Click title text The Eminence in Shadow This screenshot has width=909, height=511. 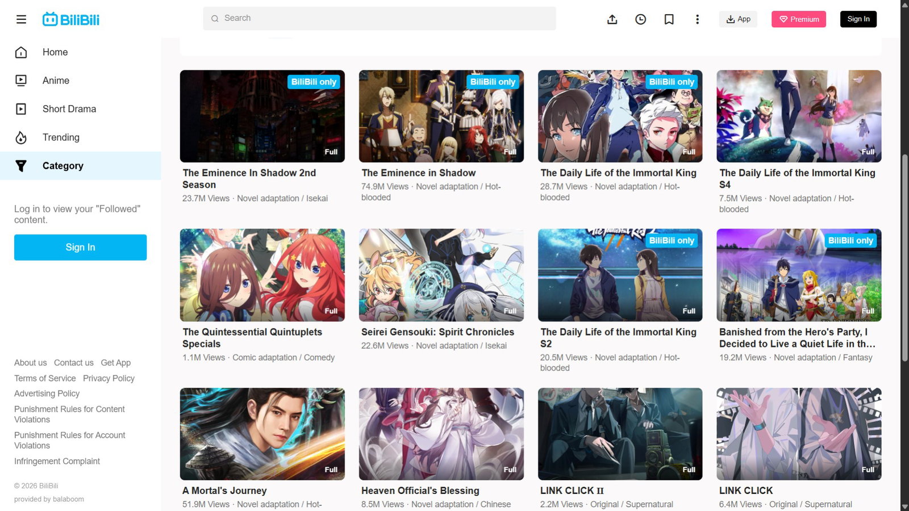(418, 173)
